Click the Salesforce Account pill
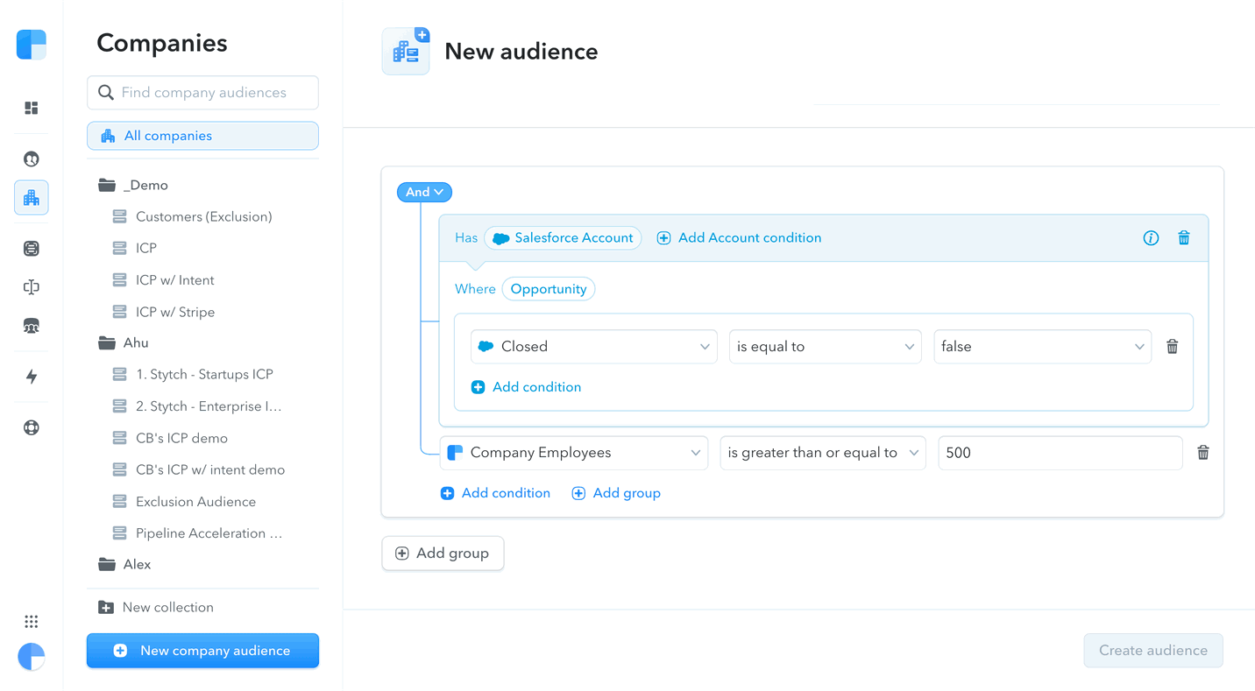1255x691 pixels. pyautogui.click(x=563, y=238)
